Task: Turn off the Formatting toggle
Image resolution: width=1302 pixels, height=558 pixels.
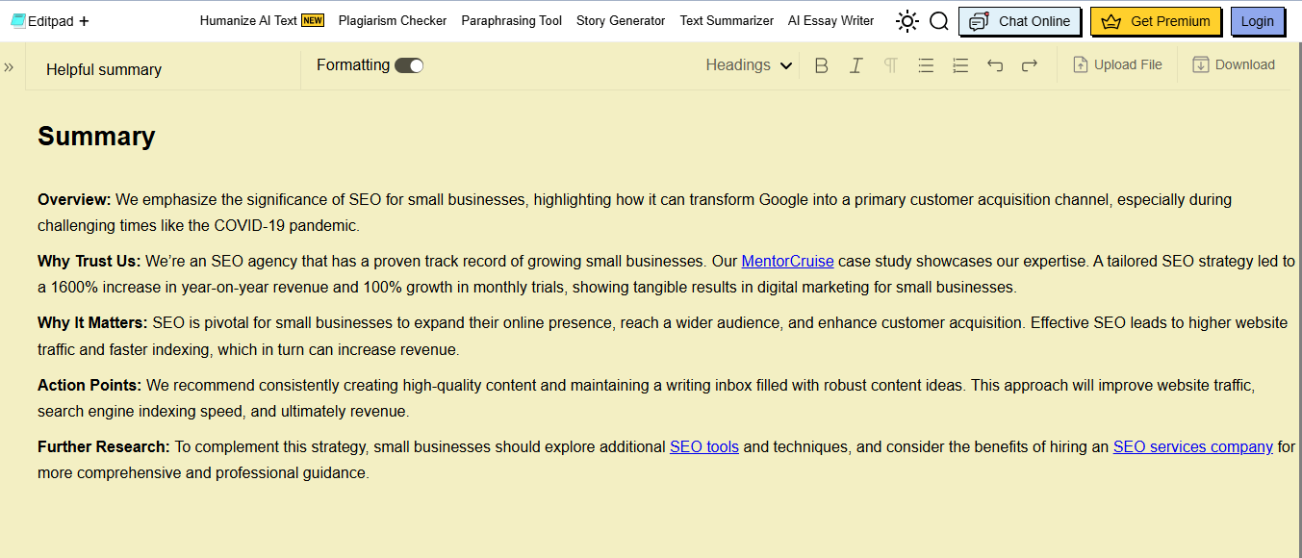Action: [409, 65]
